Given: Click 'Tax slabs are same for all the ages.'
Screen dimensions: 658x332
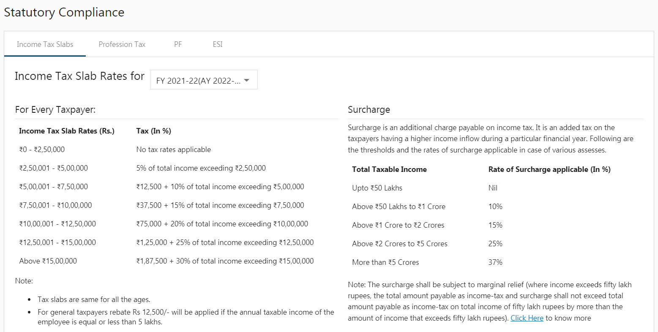Looking at the screenshot, I should pos(94,299).
